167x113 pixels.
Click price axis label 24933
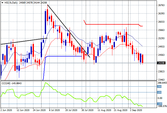(x=161, y=46)
